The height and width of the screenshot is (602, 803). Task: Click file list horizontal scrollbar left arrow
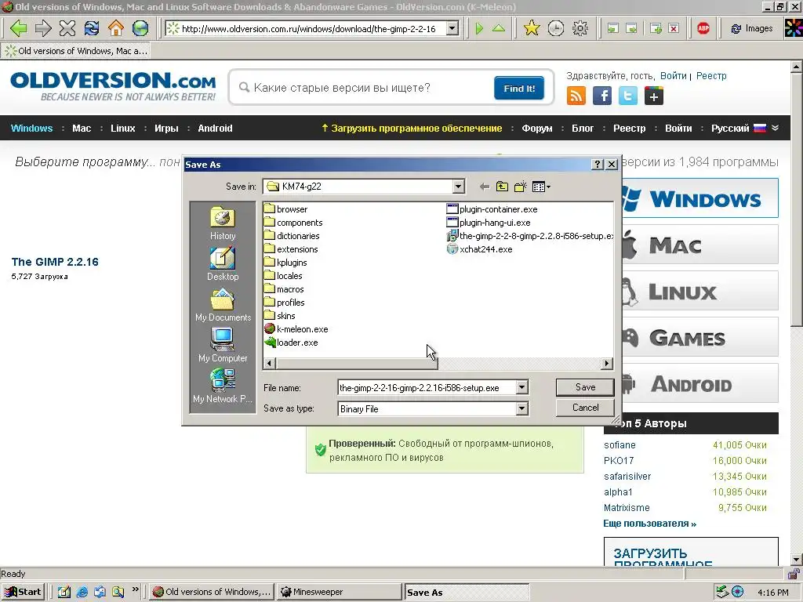(270, 364)
